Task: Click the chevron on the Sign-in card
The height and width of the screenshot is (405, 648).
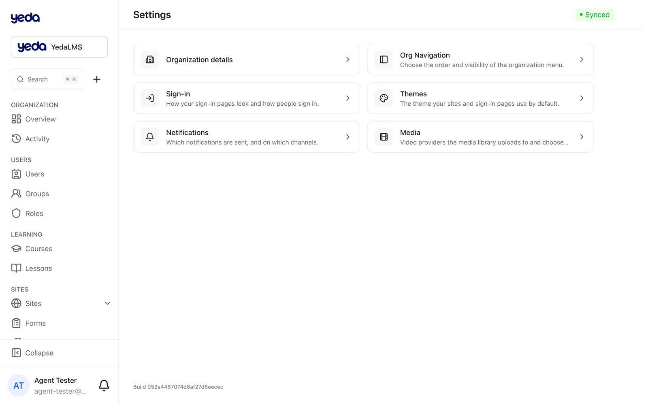Action: pyautogui.click(x=347, y=98)
